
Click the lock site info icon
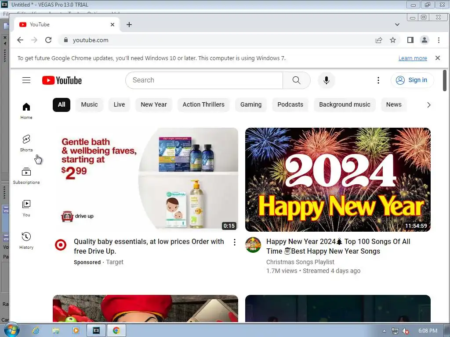click(x=66, y=40)
